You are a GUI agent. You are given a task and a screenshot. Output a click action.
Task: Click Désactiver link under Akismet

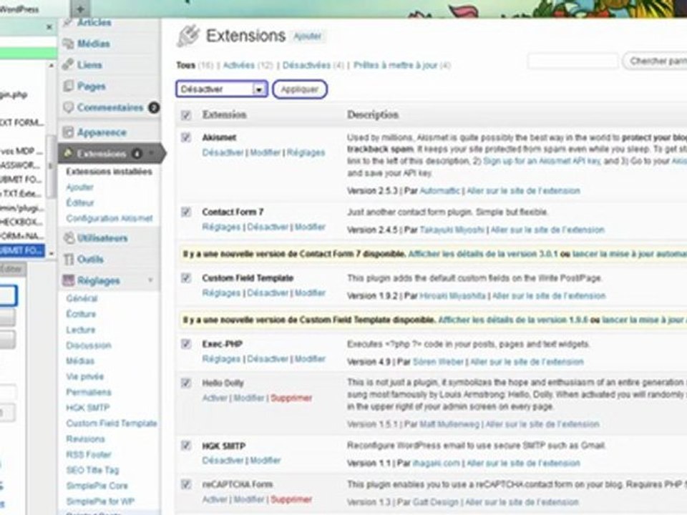(x=223, y=152)
